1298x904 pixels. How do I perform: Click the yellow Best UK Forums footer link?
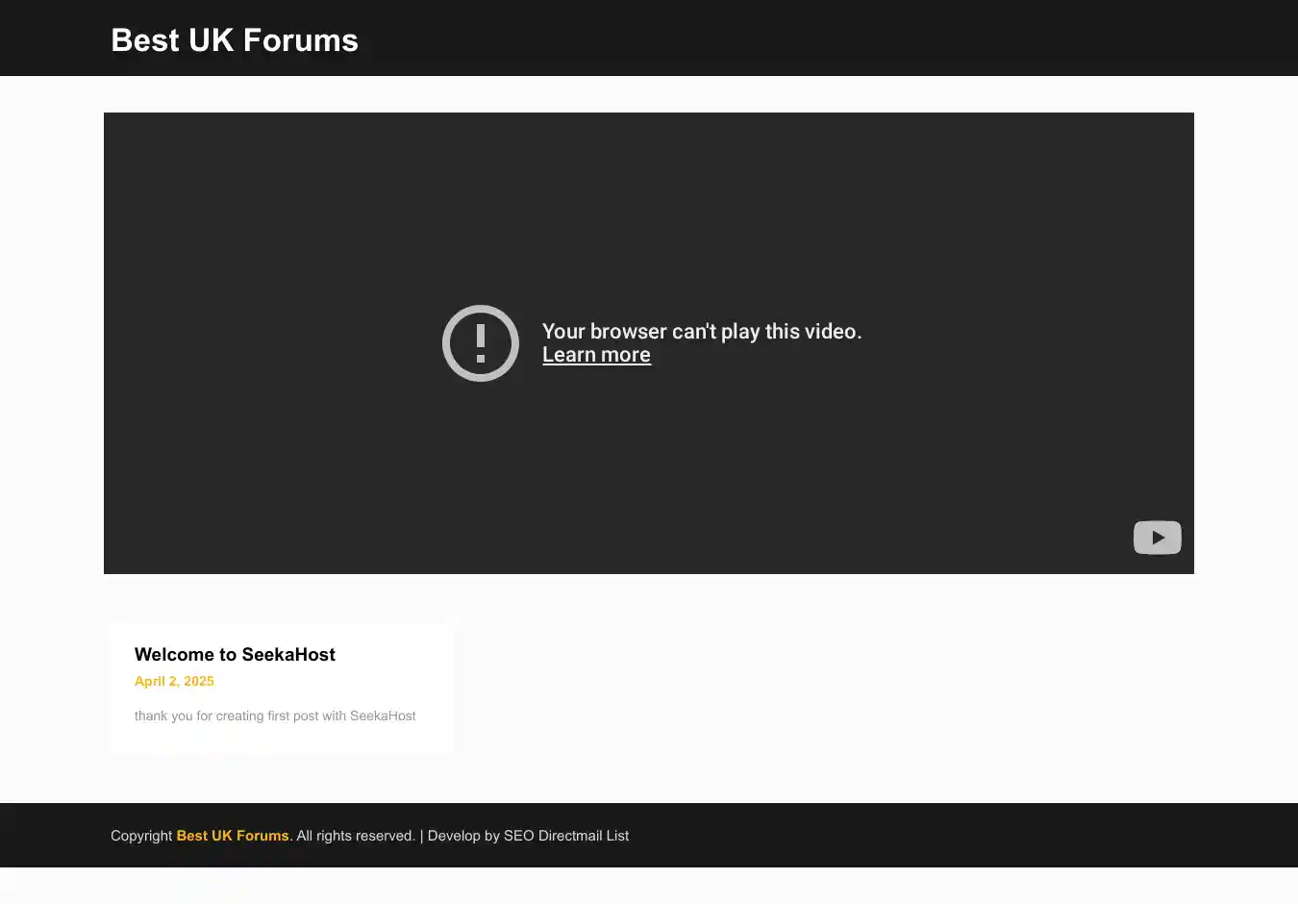point(232,836)
